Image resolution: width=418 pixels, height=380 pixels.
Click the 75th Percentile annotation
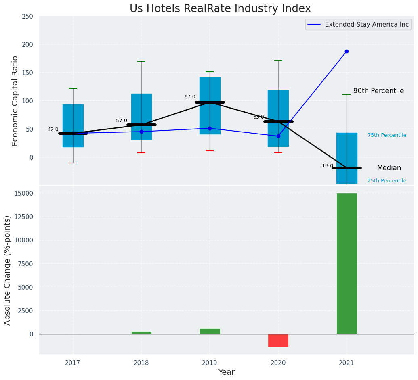click(387, 135)
